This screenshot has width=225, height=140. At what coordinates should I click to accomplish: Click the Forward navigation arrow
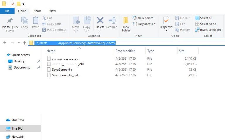[13, 43]
